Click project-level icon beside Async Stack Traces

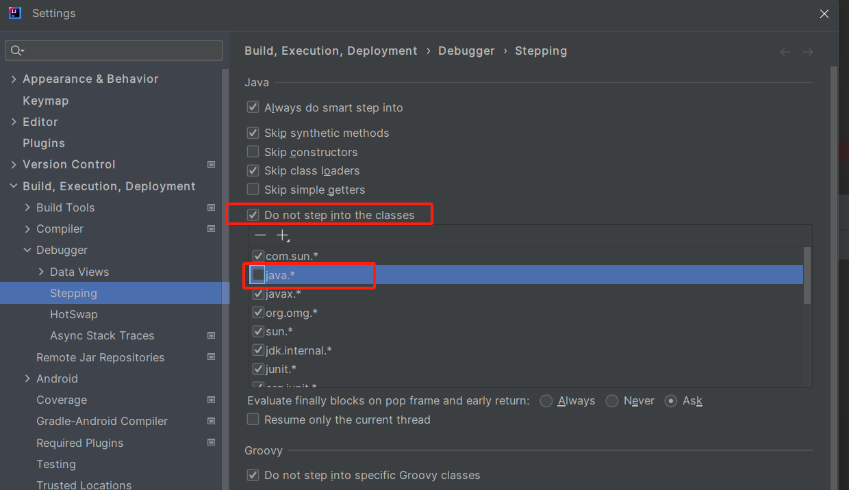point(211,335)
